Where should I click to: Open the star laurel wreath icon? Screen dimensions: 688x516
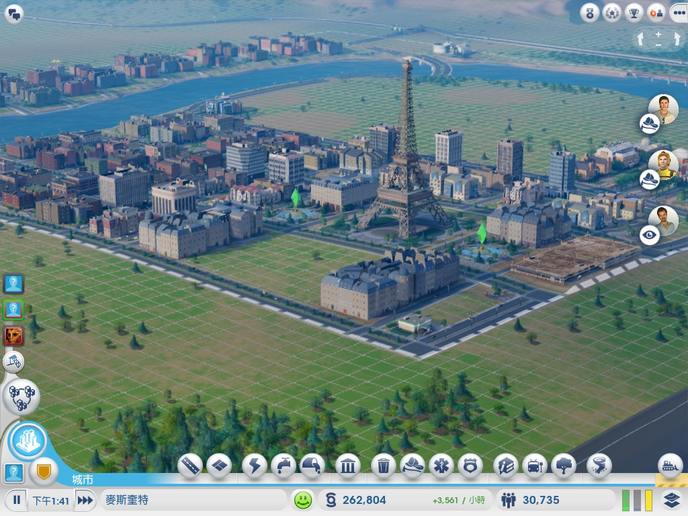(611, 13)
